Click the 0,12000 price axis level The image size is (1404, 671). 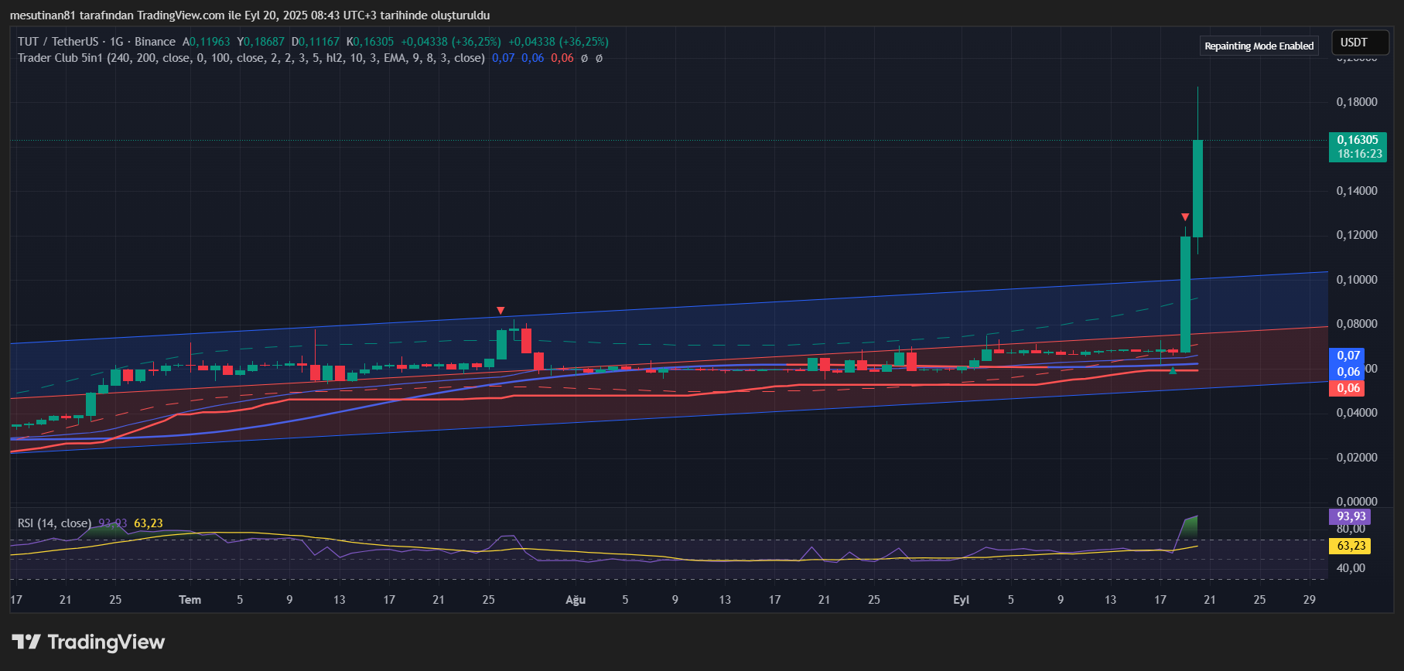1357,235
